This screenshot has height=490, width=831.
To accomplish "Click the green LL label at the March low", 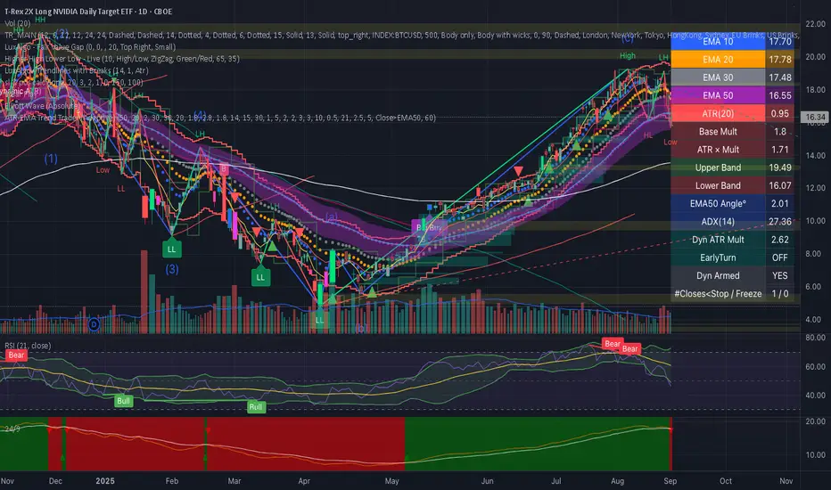I will click(260, 277).
